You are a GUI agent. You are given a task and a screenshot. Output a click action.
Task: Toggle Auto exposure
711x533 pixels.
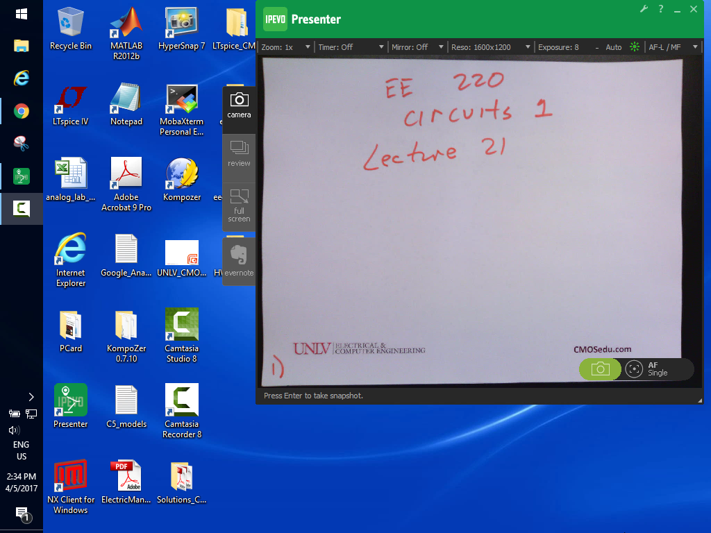(614, 47)
